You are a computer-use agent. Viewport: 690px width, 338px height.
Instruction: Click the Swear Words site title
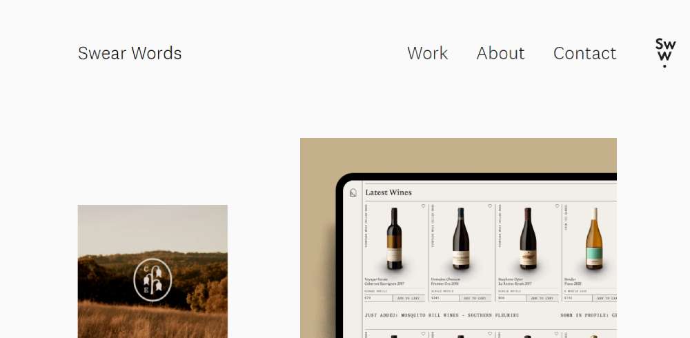[x=130, y=53]
